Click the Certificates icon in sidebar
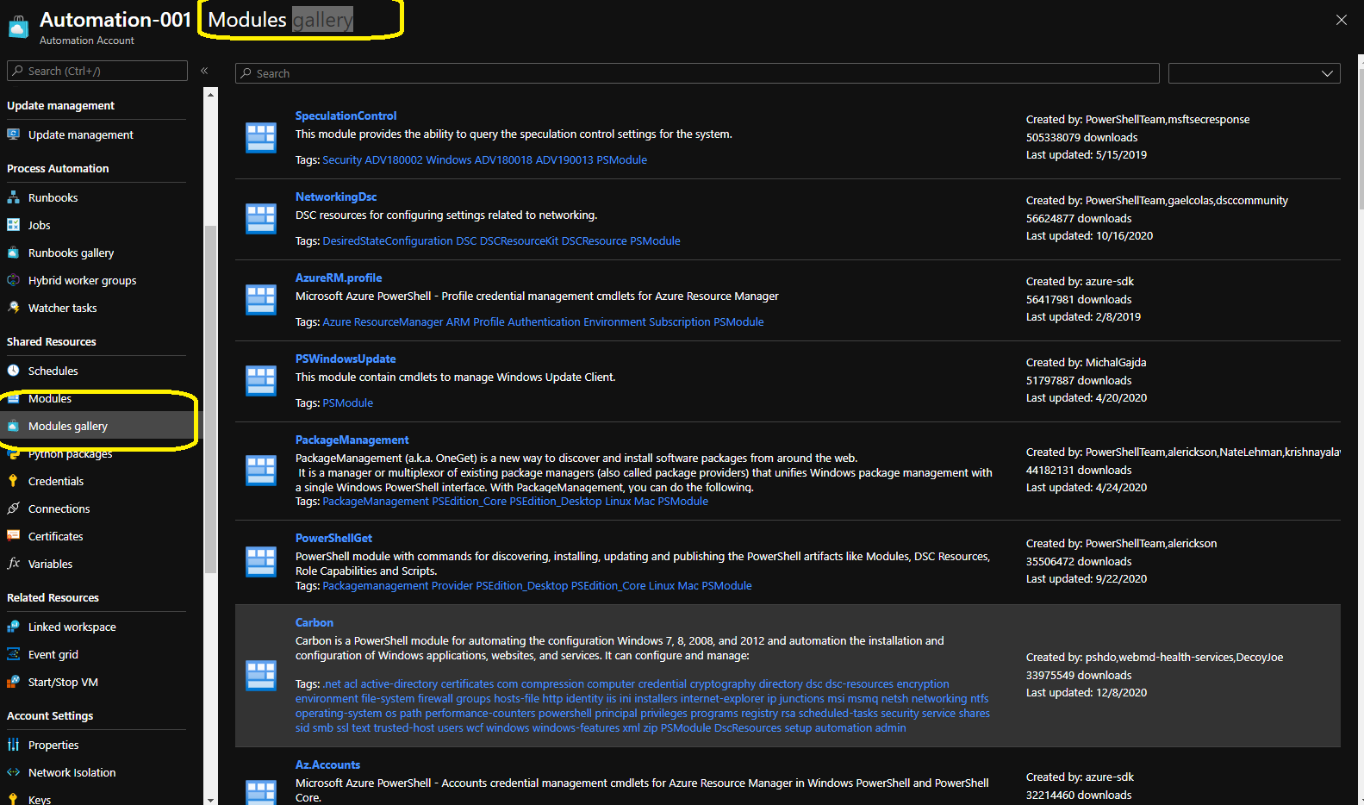 point(13,536)
